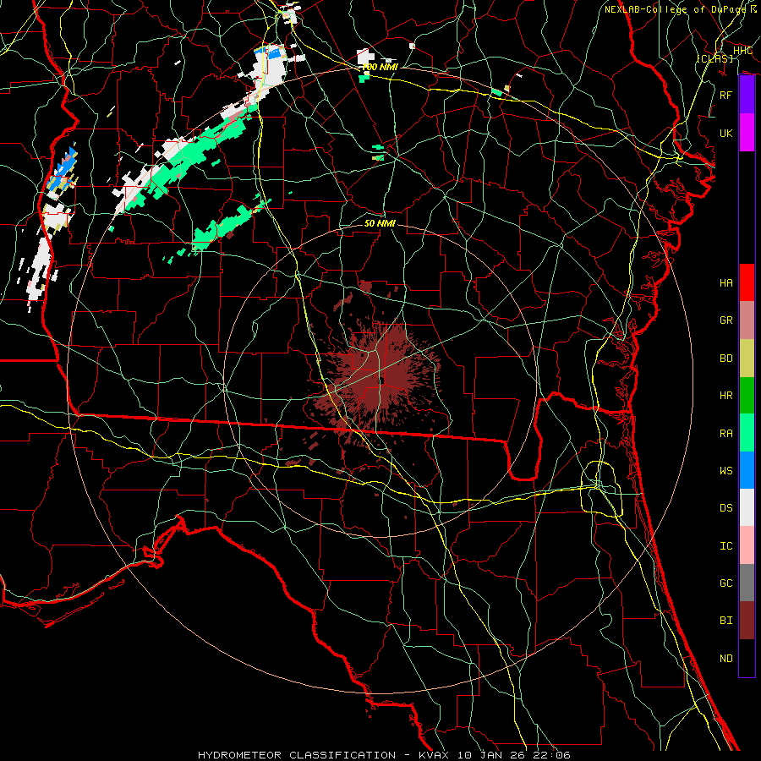Select the GC gray legend swatch

pos(747,583)
